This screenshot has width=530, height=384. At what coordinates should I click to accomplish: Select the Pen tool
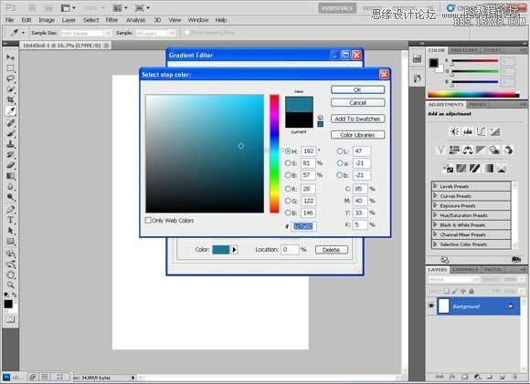pos(10,209)
